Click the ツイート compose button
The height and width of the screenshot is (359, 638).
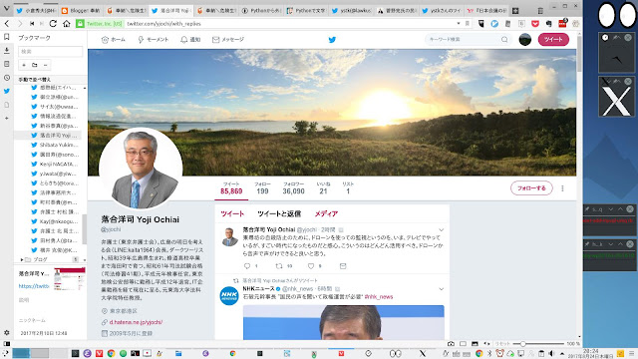(x=553, y=40)
